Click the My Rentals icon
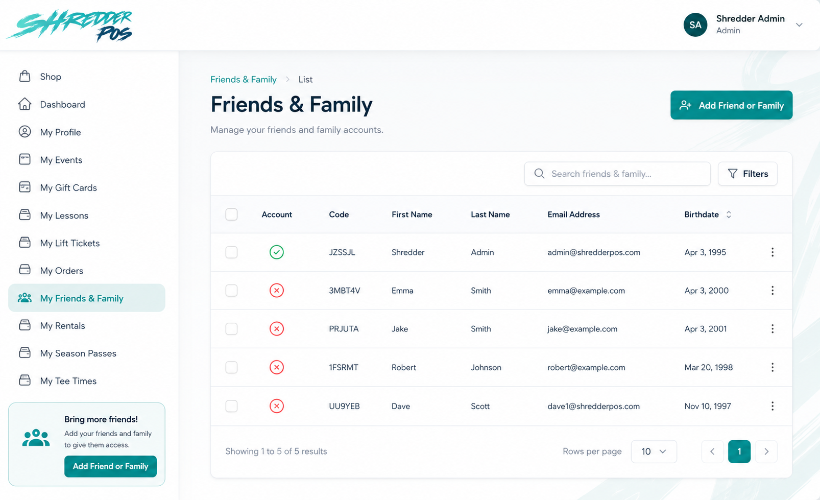The height and width of the screenshot is (500, 820). click(x=25, y=325)
